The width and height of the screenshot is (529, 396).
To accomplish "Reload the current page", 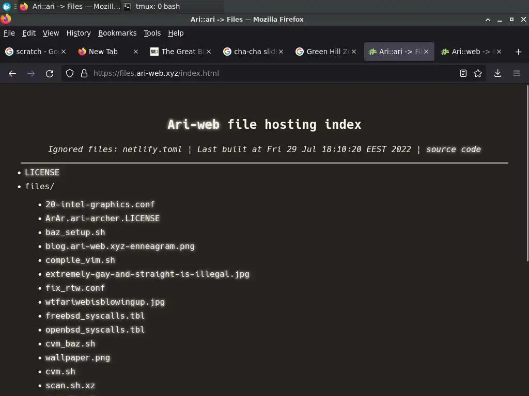I will click(50, 73).
